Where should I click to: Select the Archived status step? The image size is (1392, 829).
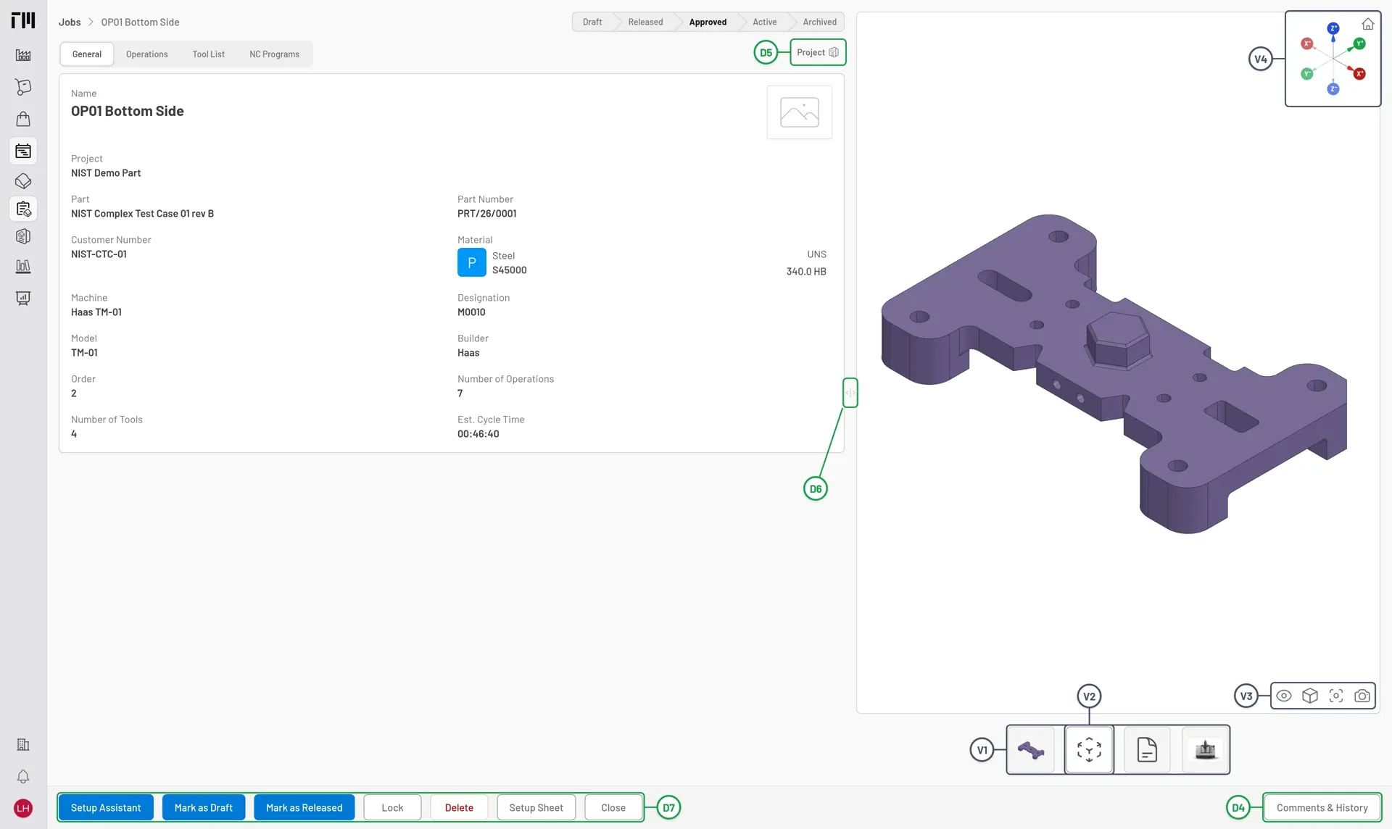(x=819, y=22)
